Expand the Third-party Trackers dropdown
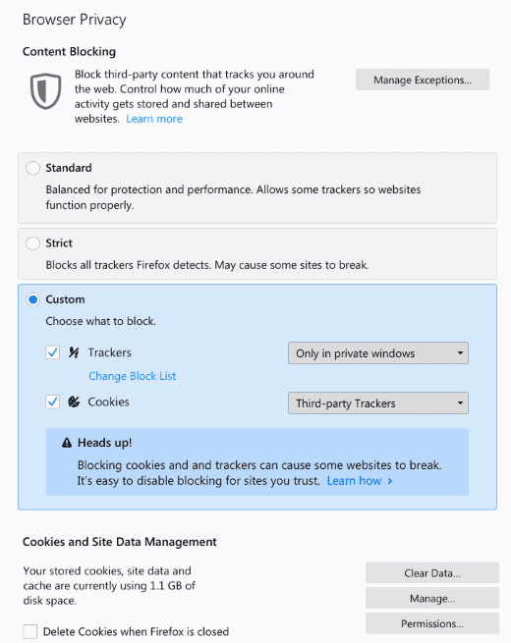 (378, 403)
